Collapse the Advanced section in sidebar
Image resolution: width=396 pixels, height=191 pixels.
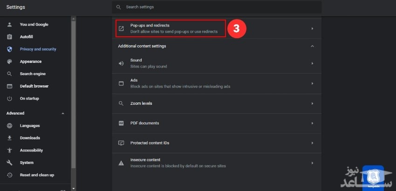[63, 113]
